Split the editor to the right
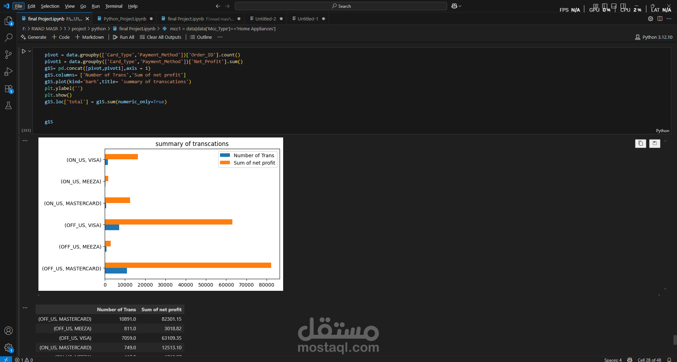 pyautogui.click(x=660, y=19)
